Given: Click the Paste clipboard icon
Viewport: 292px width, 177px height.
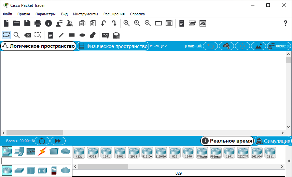Looking at the screenshot, I should 93,23.
